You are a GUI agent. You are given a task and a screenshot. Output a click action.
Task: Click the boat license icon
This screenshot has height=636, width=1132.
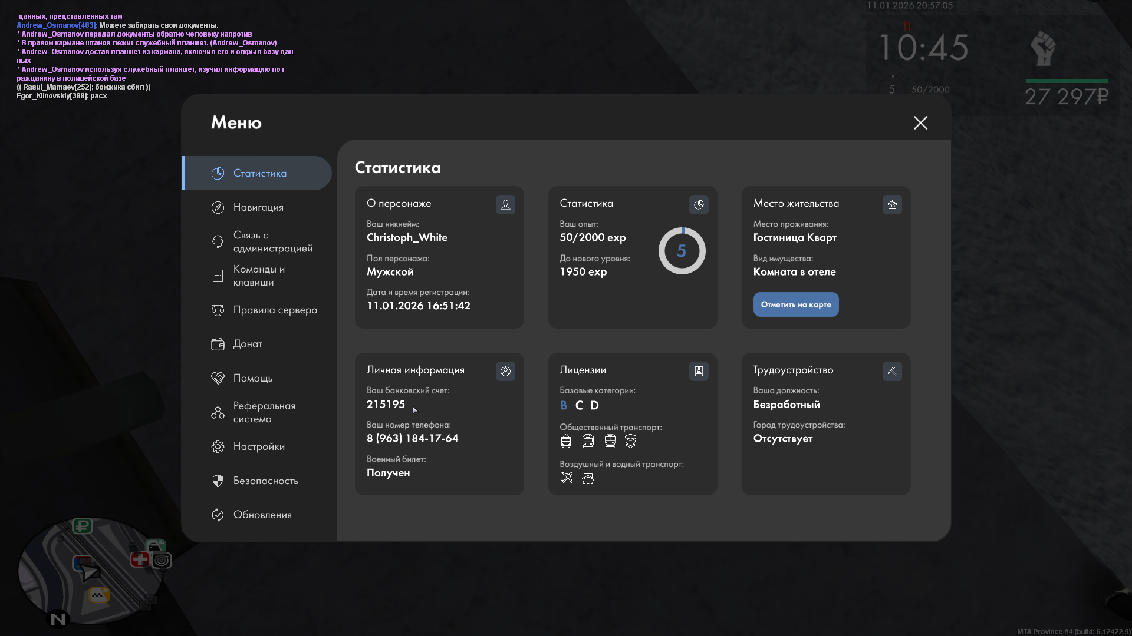(x=588, y=478)
